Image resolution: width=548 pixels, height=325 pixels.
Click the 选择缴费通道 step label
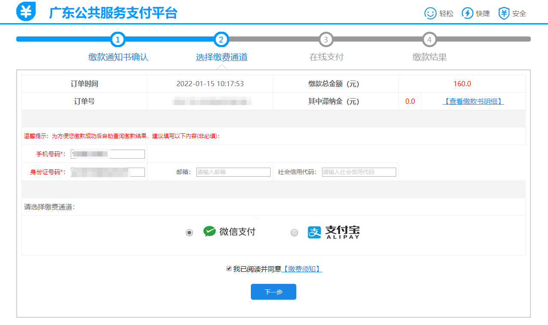[222, 57]
